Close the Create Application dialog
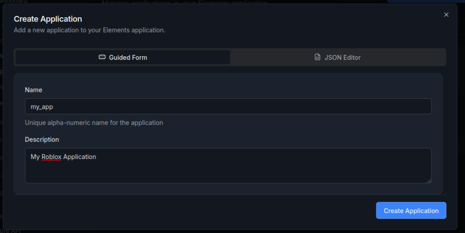The height and width of the screenshot is (233, 465). (446, 15)
